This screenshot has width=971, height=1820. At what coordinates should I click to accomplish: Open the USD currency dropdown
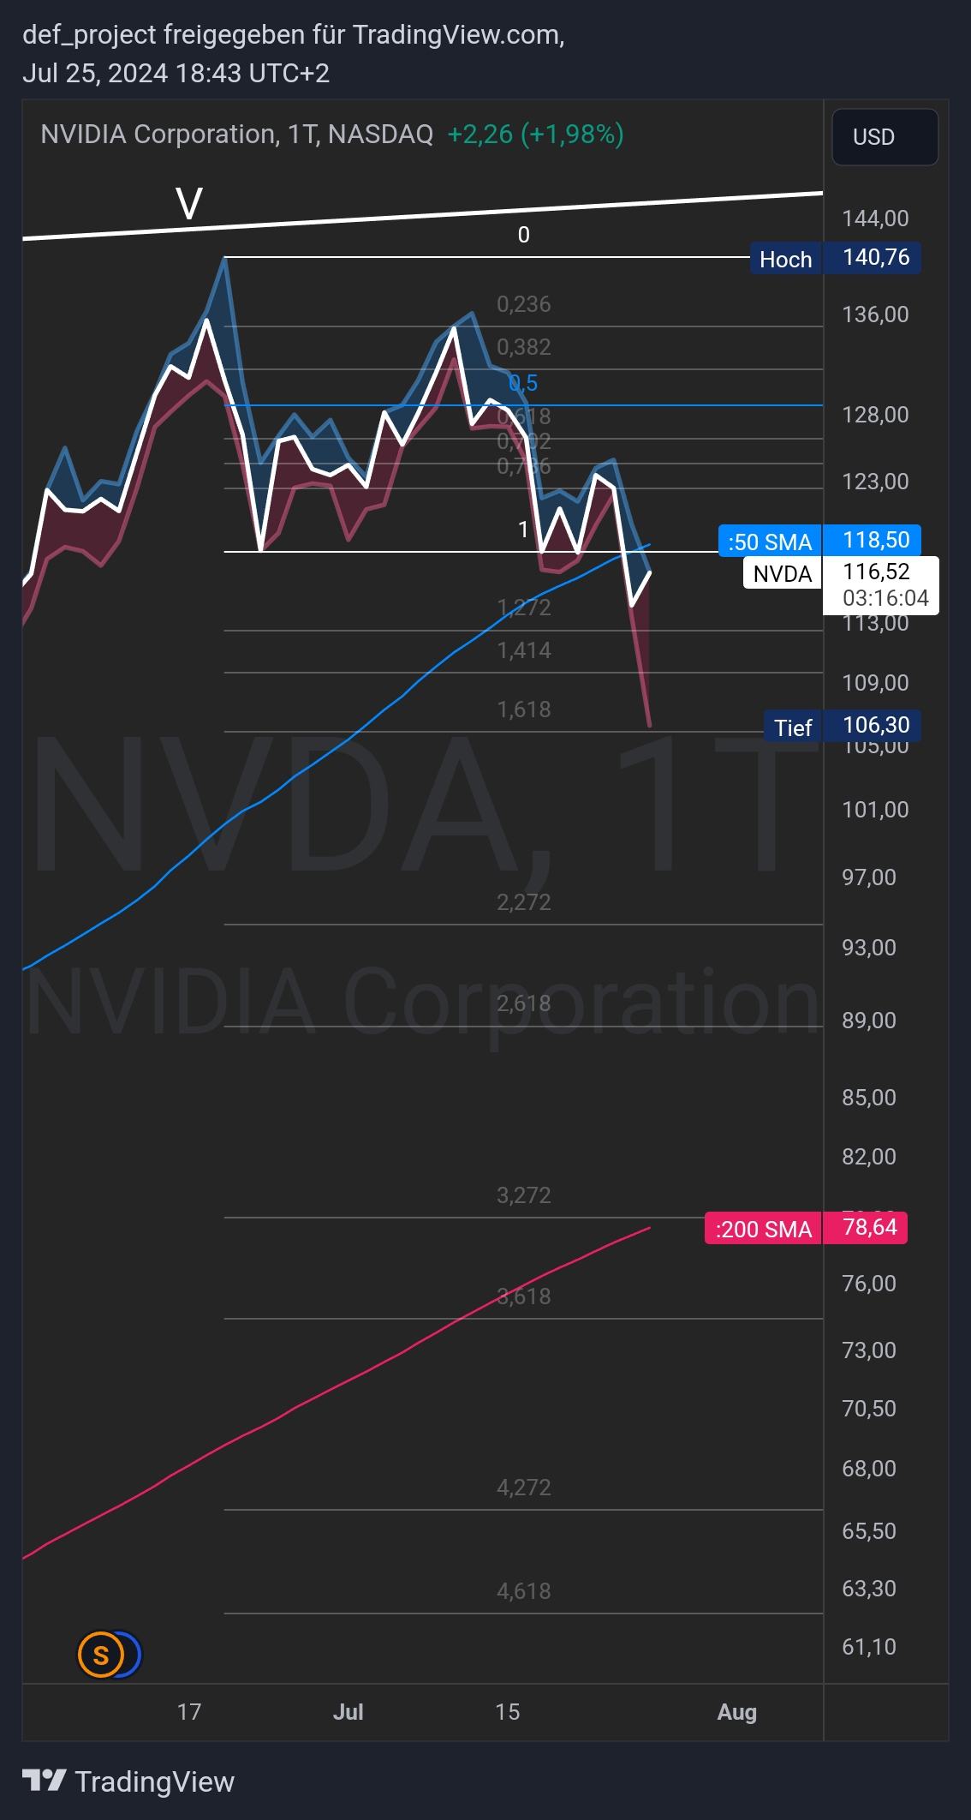tap(885, 137)
